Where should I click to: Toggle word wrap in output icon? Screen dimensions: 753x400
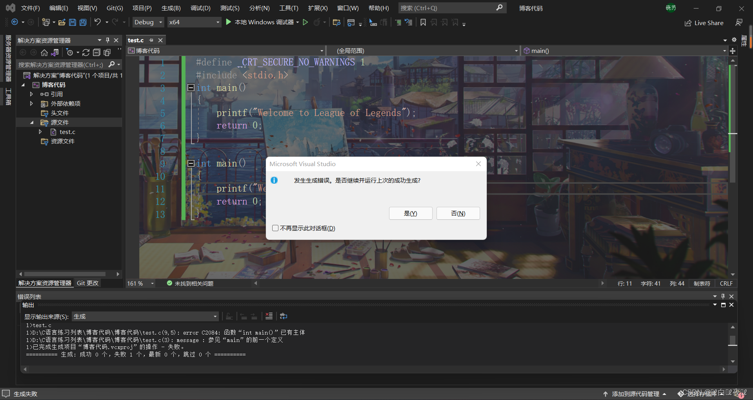click(284, 316)
